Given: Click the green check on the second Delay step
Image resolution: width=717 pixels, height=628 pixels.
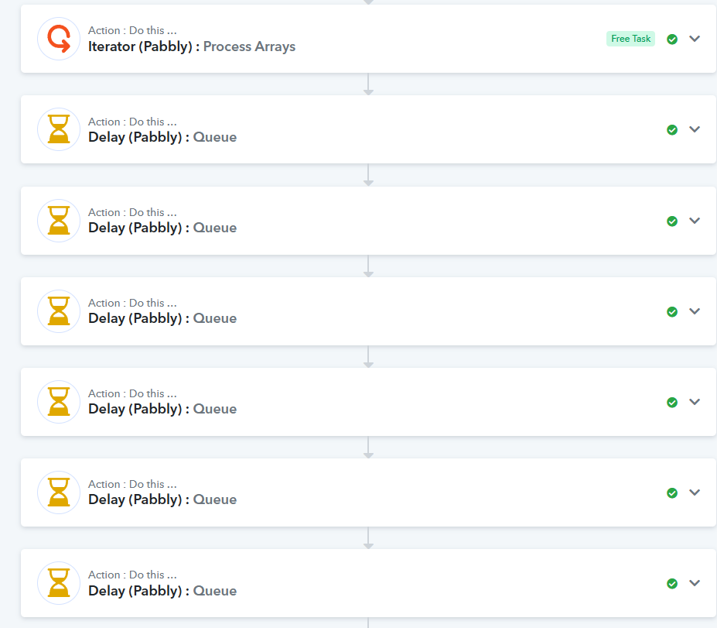Looking at the screenshot, I should pyautogui.click(x=672, y=221).
